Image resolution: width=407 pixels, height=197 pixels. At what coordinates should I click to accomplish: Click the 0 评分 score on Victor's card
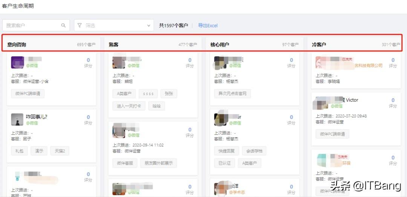[x=393, y=103]
